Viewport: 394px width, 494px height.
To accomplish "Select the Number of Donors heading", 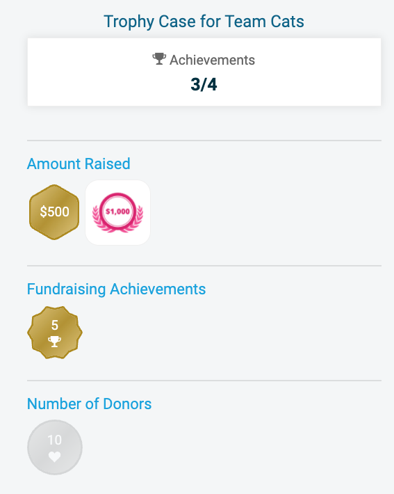I will 90,404.
